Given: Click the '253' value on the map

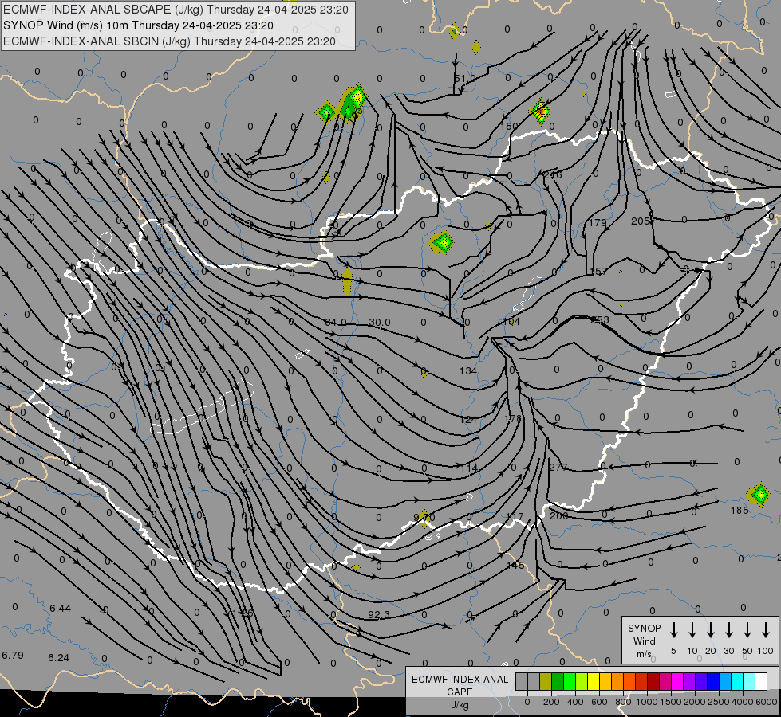Looking at the screenshot, I should [600, 319].
